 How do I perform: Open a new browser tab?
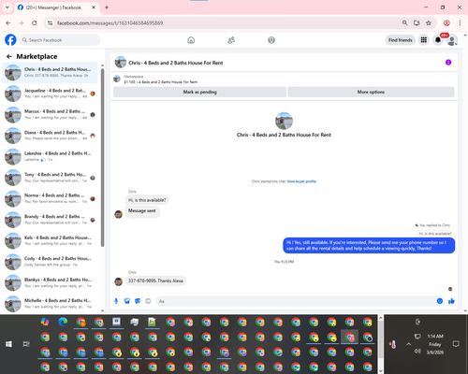pyautogui.click(x=107, y=7)
